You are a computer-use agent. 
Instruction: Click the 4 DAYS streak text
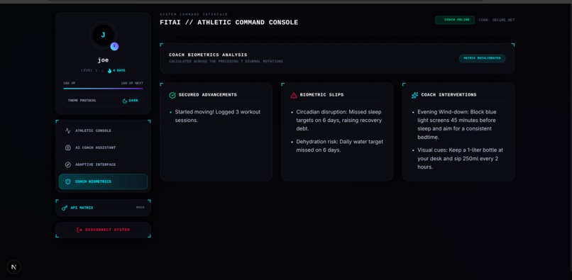coord(119,71)
